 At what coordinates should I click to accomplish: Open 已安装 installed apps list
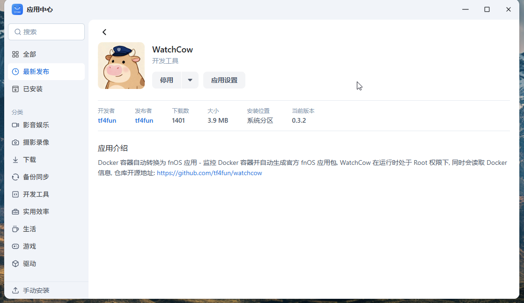point(46,89)
